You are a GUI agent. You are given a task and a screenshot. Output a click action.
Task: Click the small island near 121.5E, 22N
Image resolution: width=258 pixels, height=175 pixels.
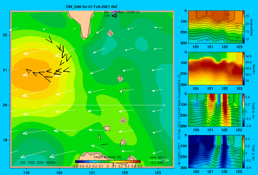(110, 33)
